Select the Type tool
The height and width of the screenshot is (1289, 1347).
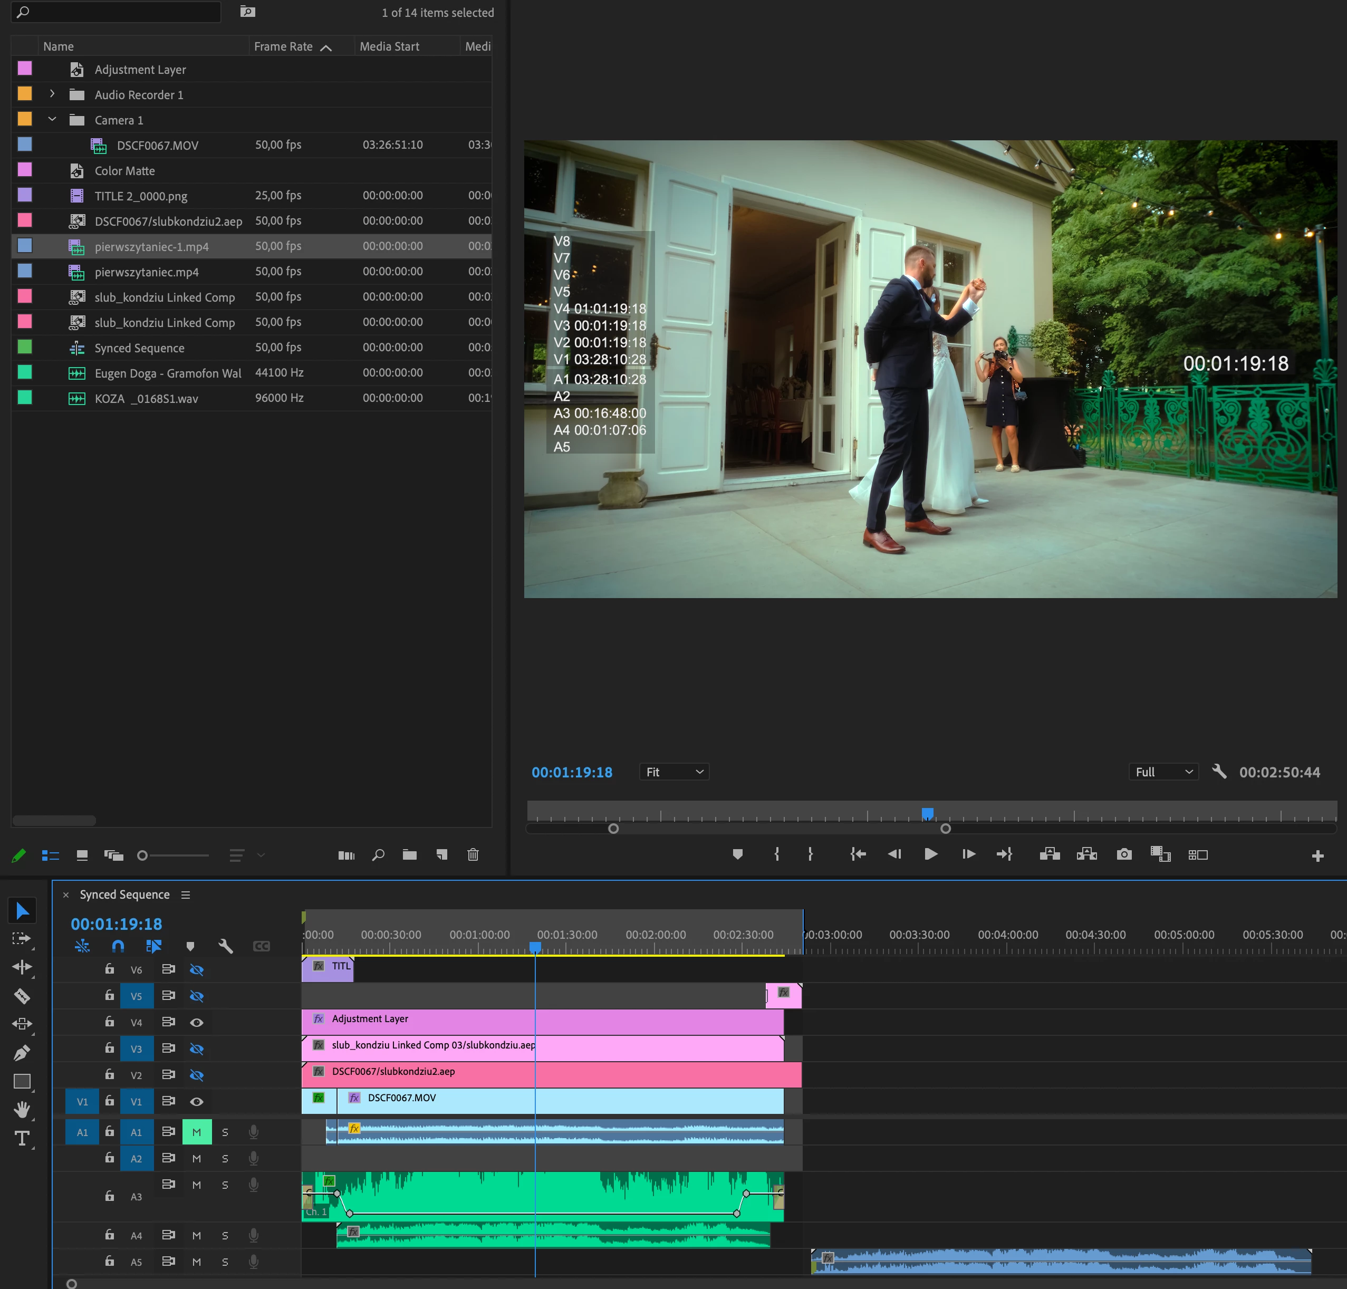pos(22,1139)
